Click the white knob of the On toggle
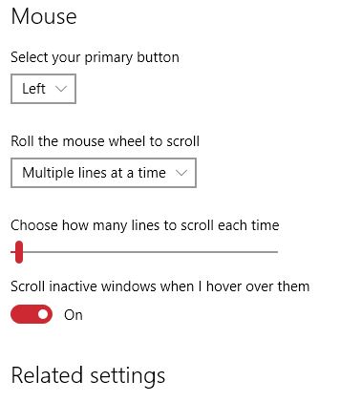361x402 pixels. tap(43, 314)
